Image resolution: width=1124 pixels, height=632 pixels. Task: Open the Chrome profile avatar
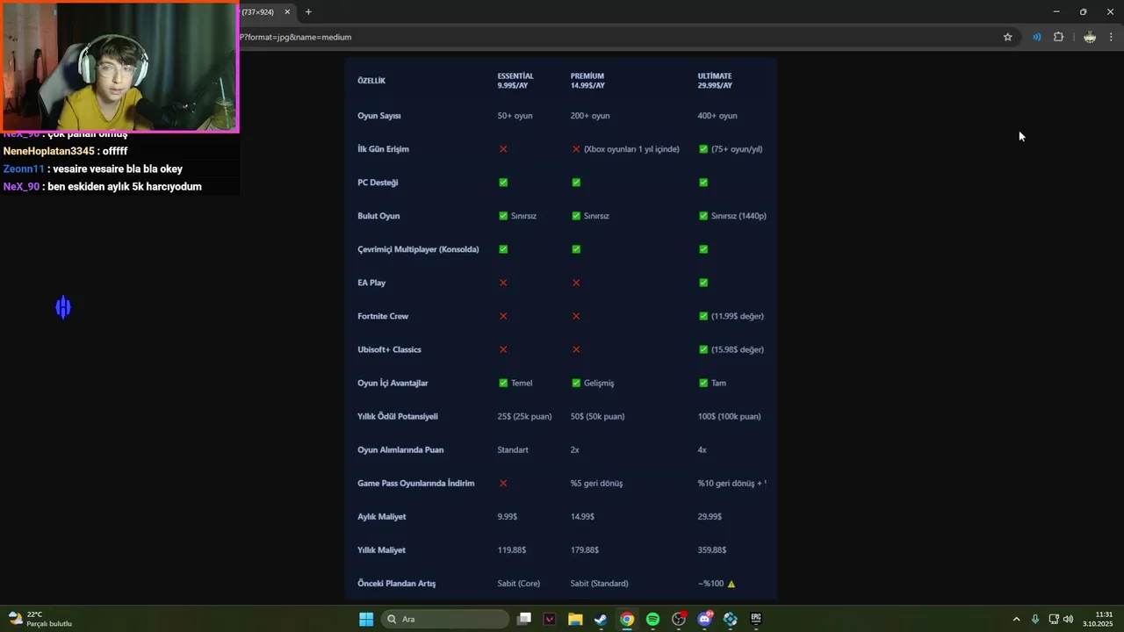click(x=1090, y=37)
